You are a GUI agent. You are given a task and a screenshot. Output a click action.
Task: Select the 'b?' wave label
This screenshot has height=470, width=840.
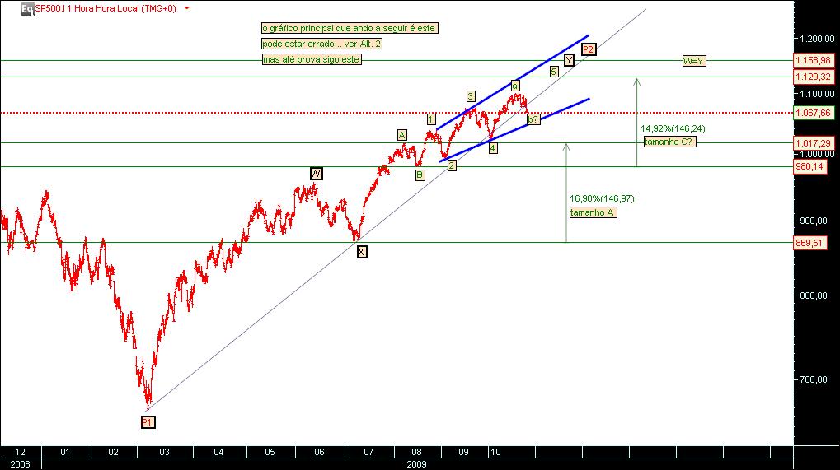point(533,120)
